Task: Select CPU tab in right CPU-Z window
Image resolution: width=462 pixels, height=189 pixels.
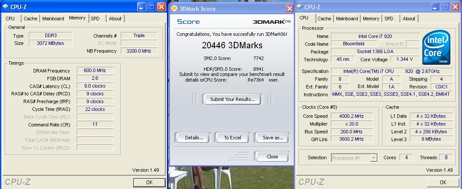Action: pos(304,18)
